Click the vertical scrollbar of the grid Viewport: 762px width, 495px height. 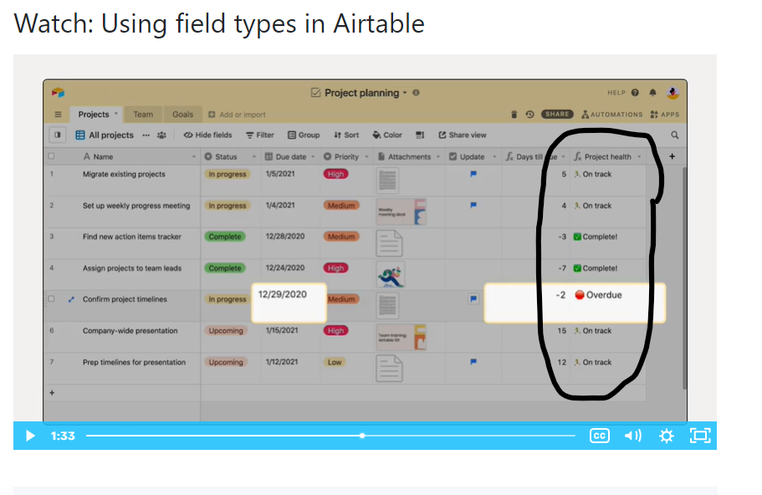684,278
